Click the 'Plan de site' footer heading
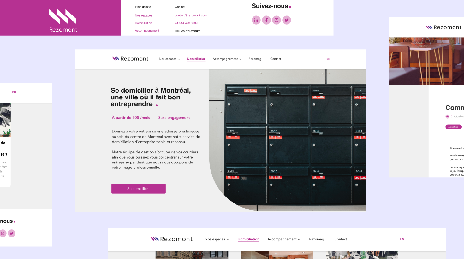Viewport: 464px width, 259px height. pos(143,7)
